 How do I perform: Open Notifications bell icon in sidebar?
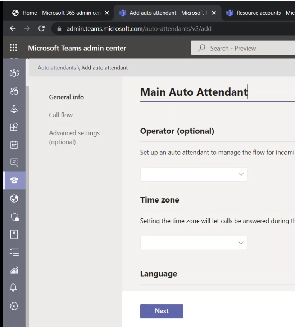[x=14, y=288]
